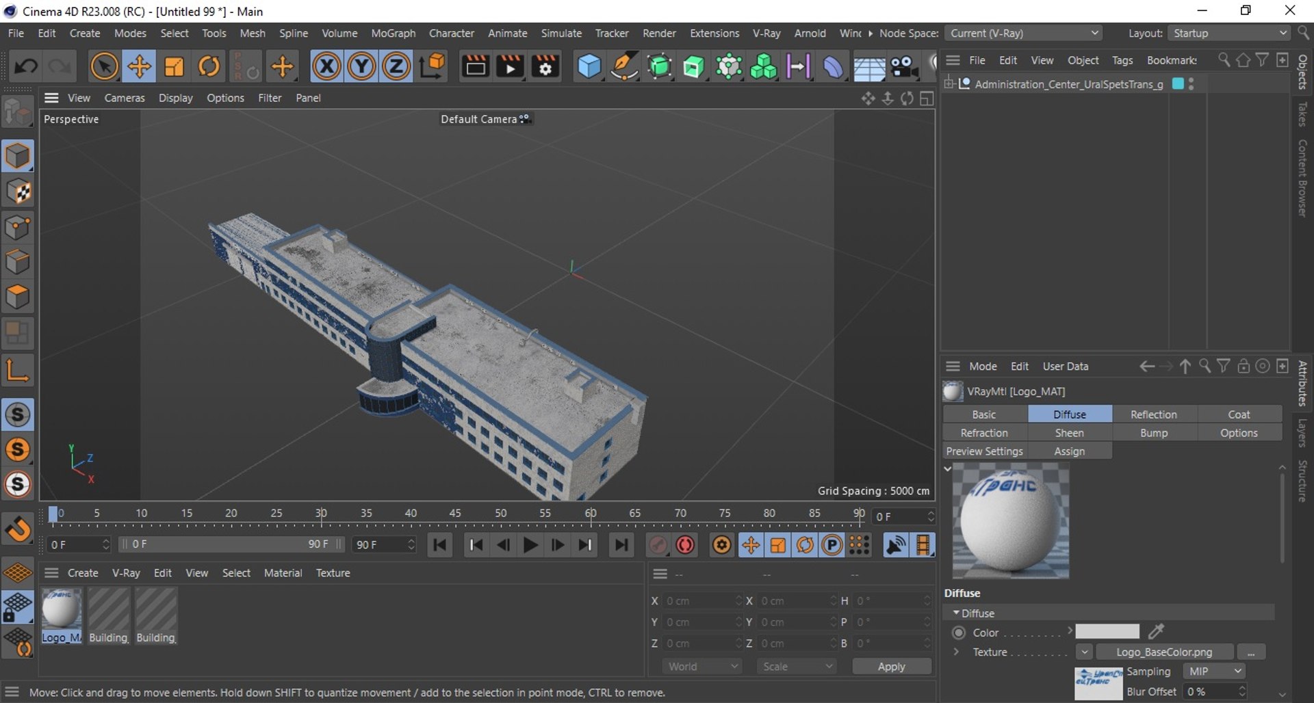
Task: Open Layout dropdown Startup
Action: 1230,33
